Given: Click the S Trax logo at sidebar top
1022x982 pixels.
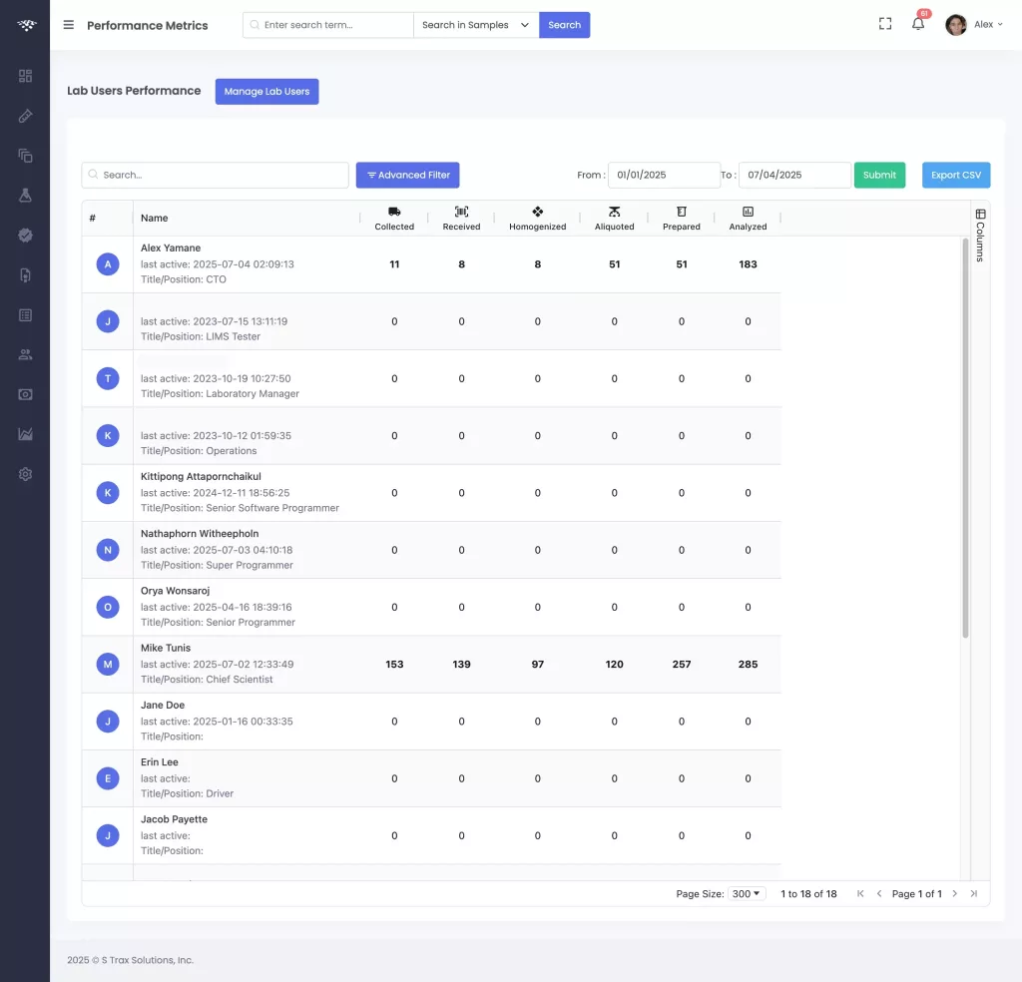Looking at the screenshot, I should (x=26, y=25).
